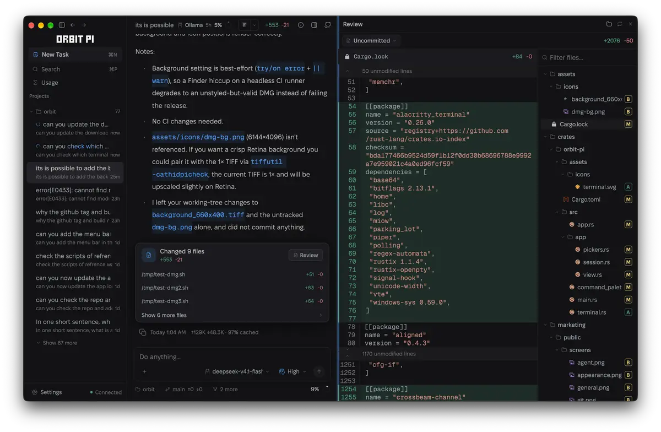Screen dimensions: 661x432
Task: Toggle the left sidebar panel icon
Action: click(x=62, y=25)
